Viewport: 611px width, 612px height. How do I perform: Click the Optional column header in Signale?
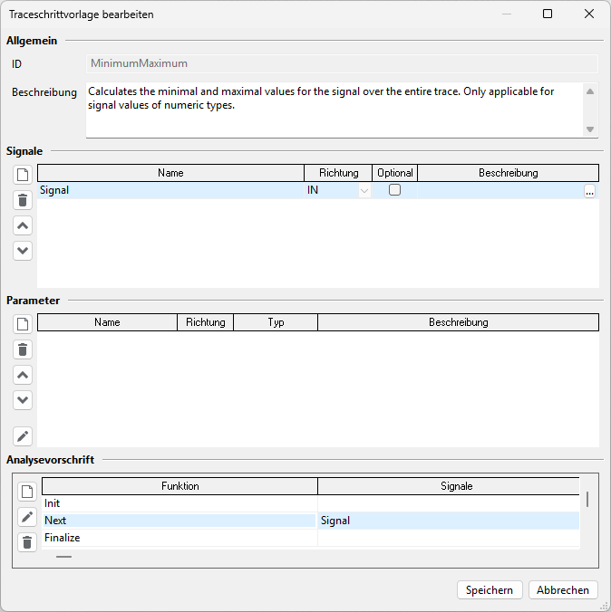point(395,173)
